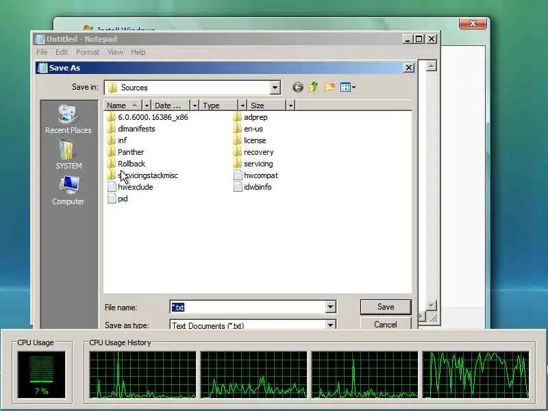Viewport: 548px width, 411px height.
Task: Sort by the Size column header
Action: tap(266, 105)
